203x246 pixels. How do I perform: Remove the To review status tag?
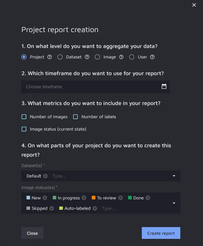(120, 198)
